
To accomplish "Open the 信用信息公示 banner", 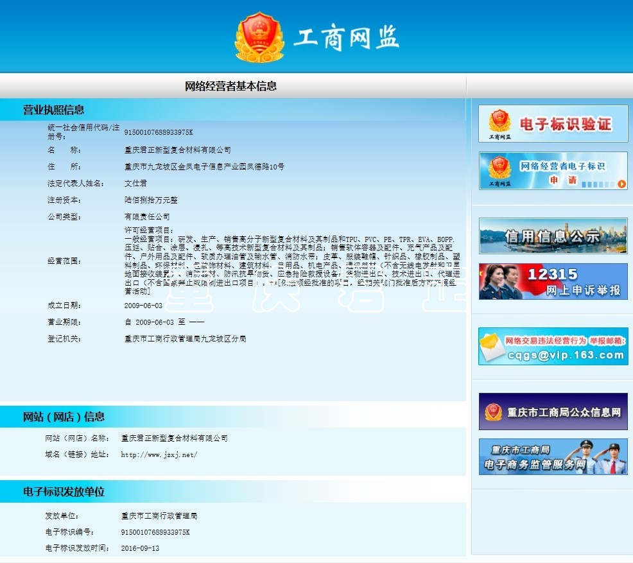I will 553,236.
